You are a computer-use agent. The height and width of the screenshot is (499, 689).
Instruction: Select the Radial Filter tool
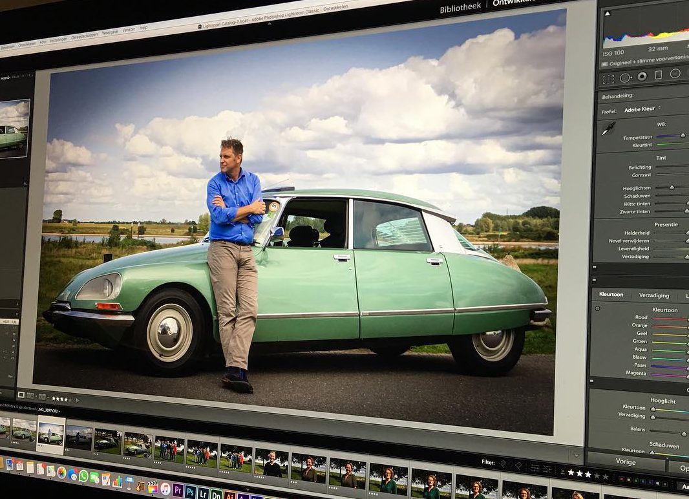pos(675,73)
